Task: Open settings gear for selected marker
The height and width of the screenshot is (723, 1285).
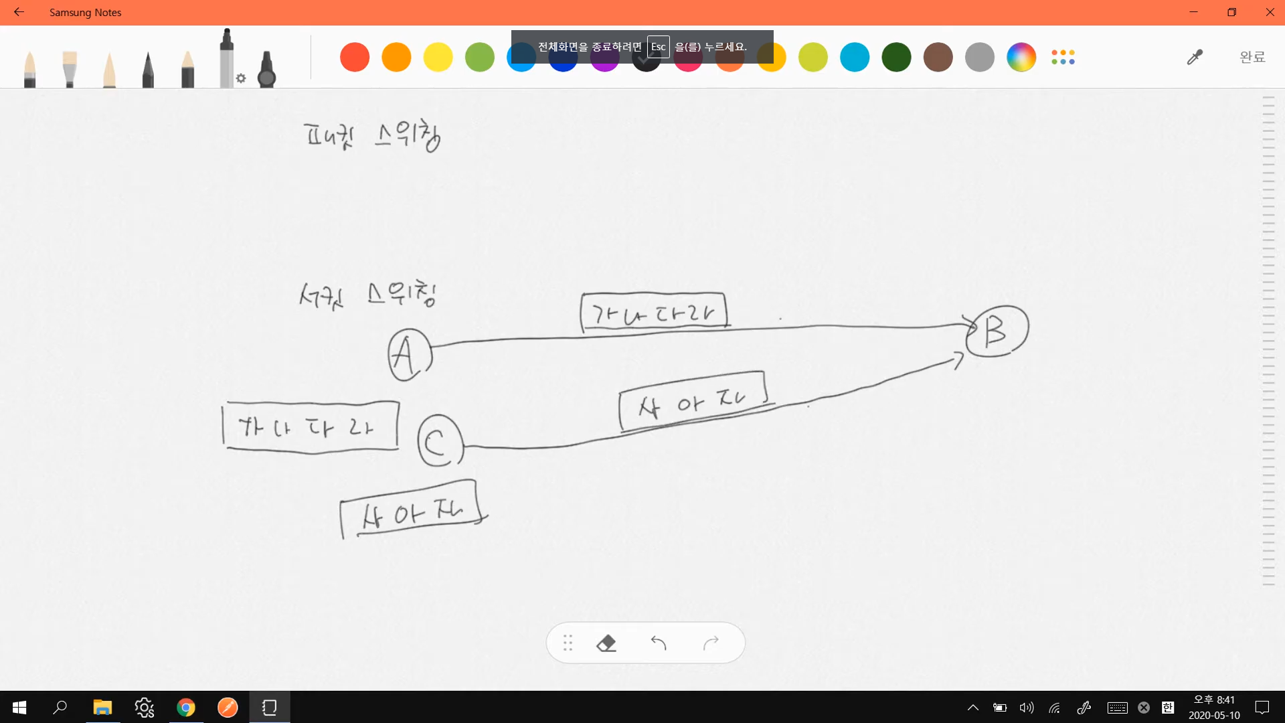Action: [241, 78]
